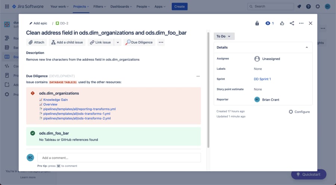This screenshot has height=185, width=336.
Task: Click the Search field in top bar
Action: (271, 6)
